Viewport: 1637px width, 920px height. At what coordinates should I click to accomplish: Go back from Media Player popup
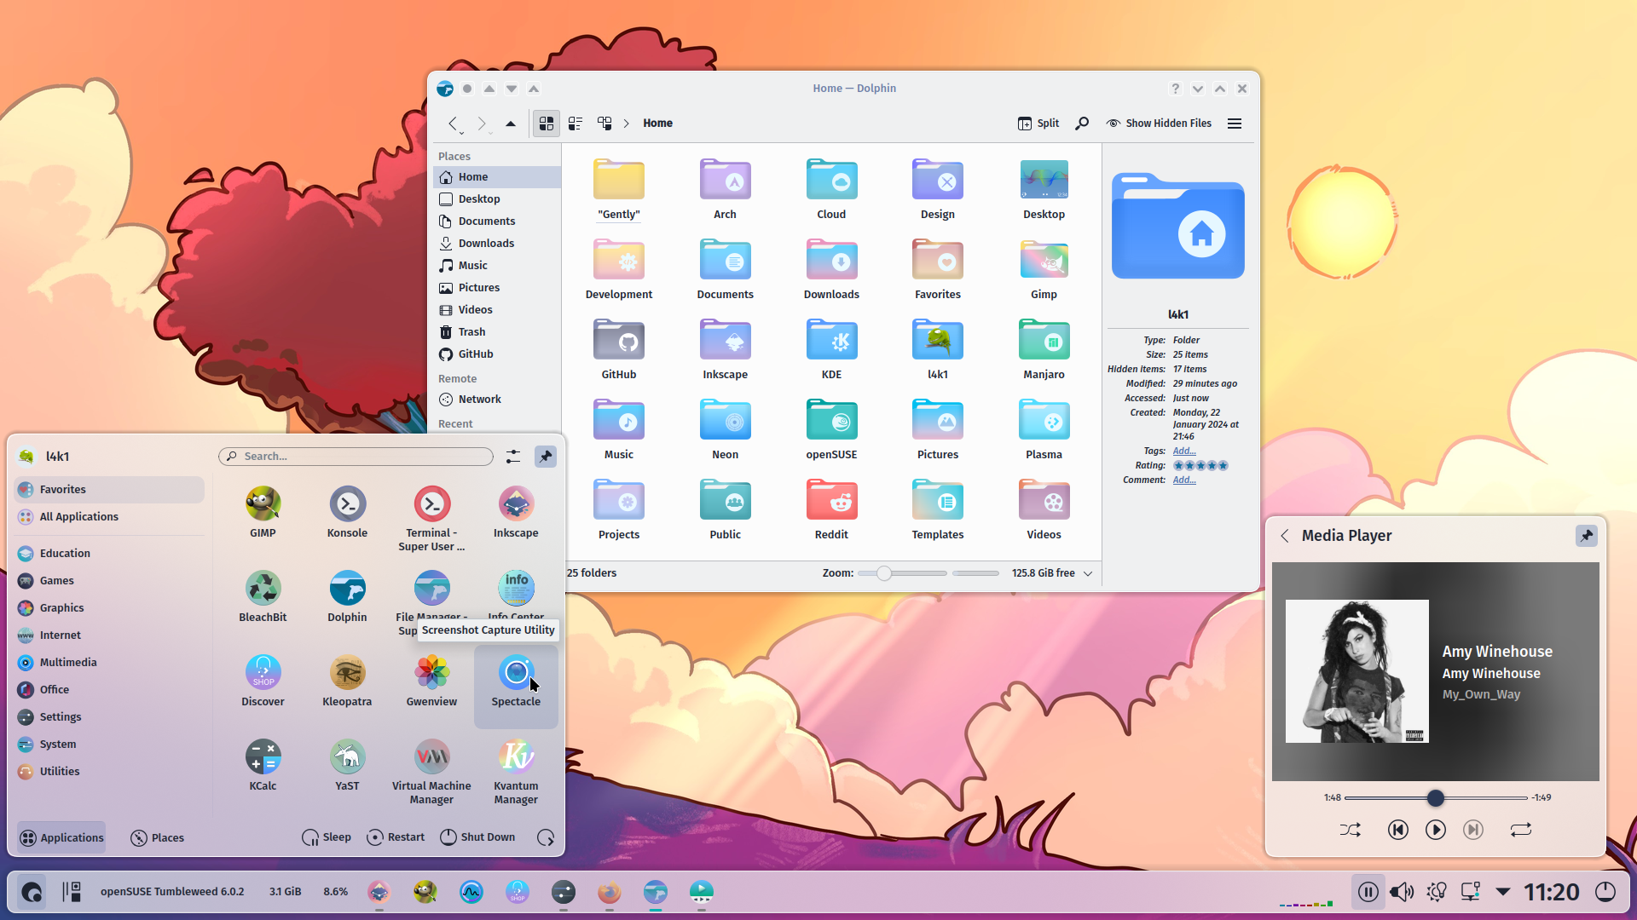point(1284,536)
